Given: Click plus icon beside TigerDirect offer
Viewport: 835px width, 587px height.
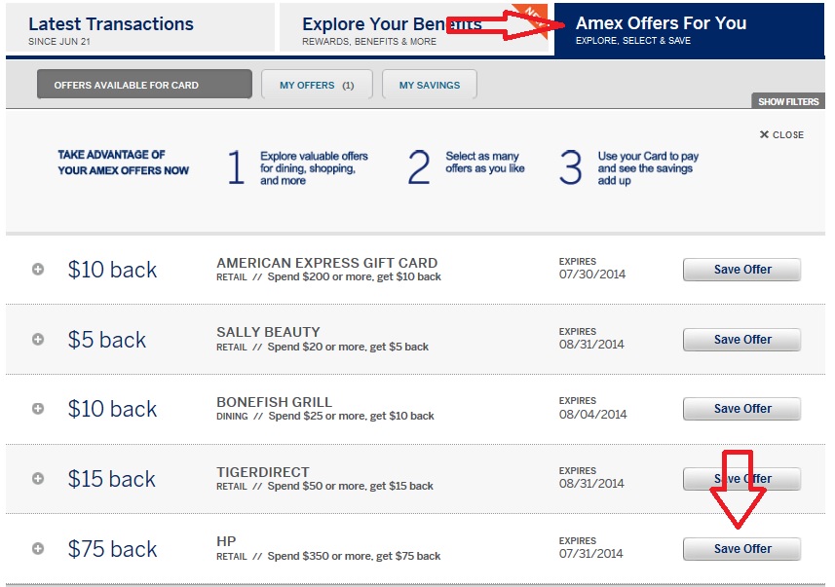Looking at the screenshot, I should pyautogui.click(x=38, y=479).
